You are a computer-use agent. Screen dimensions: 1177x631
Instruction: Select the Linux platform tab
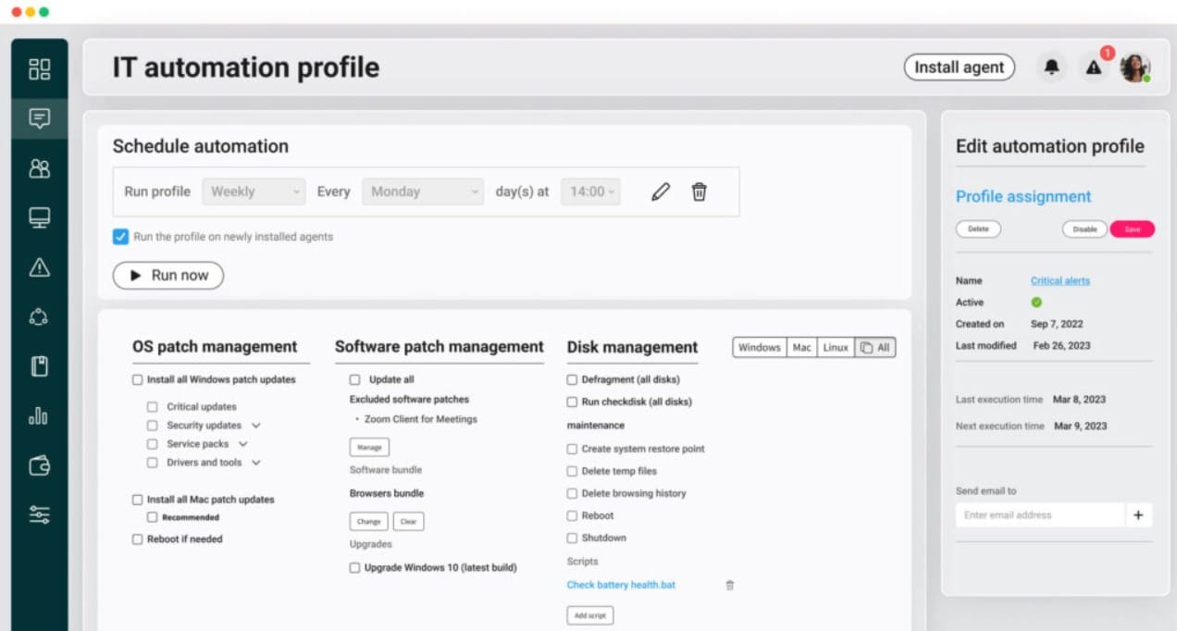pyautogui.click(x=836, y=348)
